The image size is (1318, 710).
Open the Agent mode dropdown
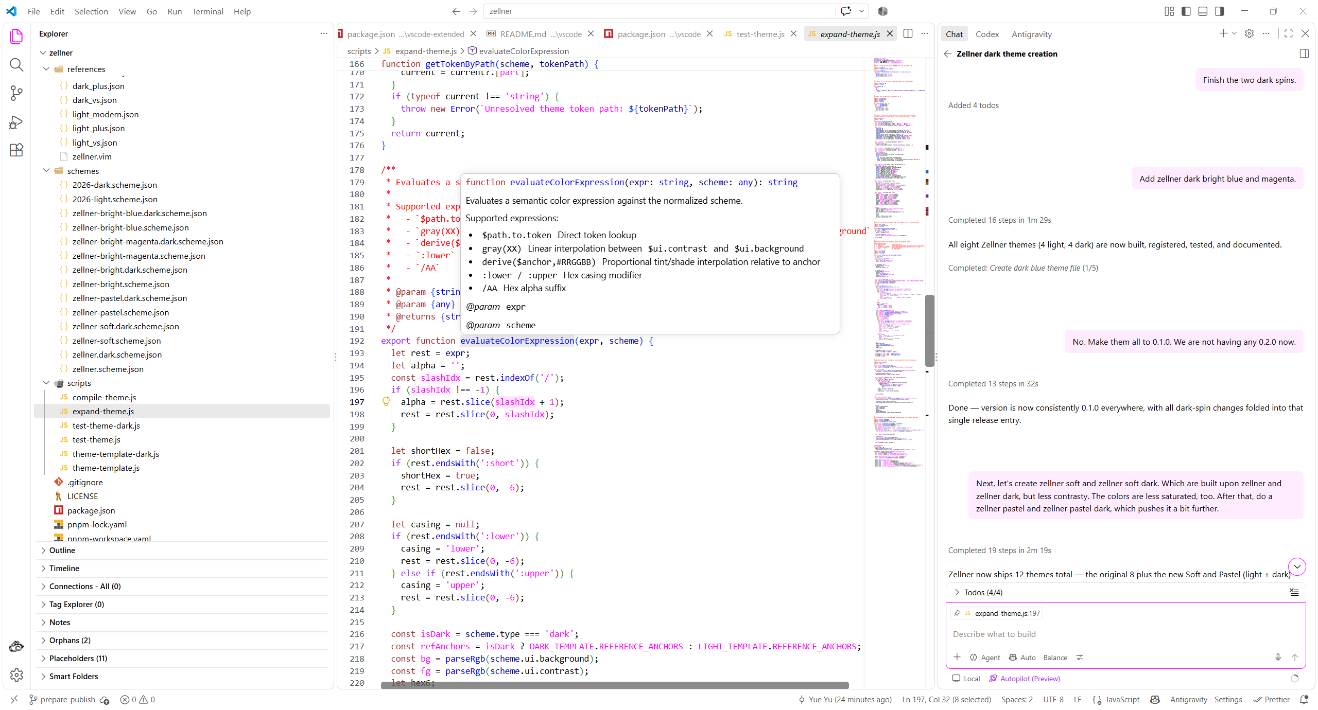click(985, 658)
